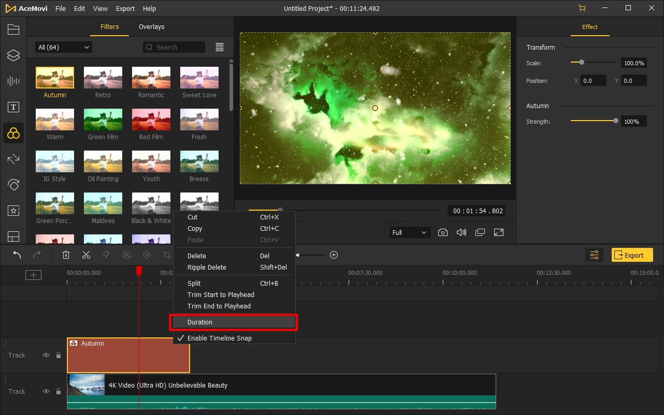This screenshot has height=415, width=664.
Task: Select Duration from the context menu
Action: pos(200,322)
